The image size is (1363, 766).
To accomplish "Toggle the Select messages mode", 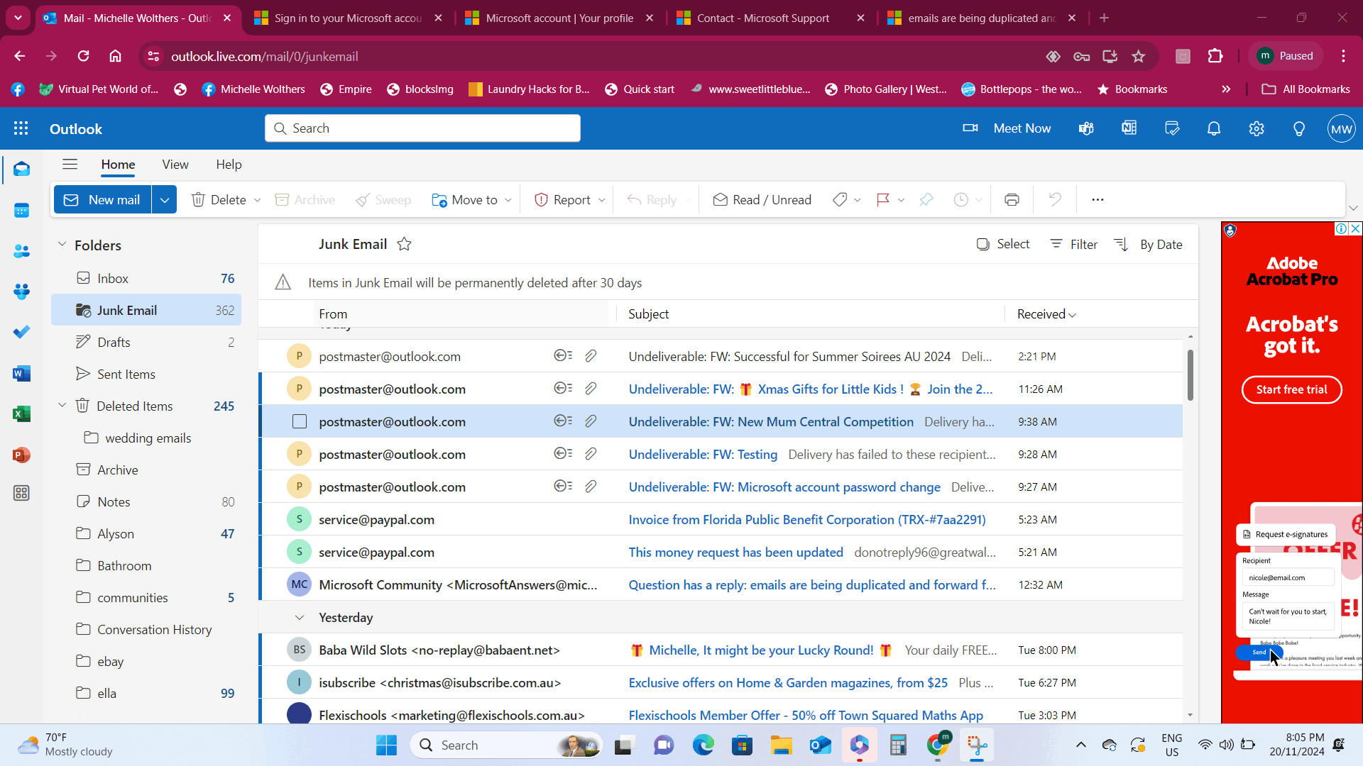I will (1002, 244).
